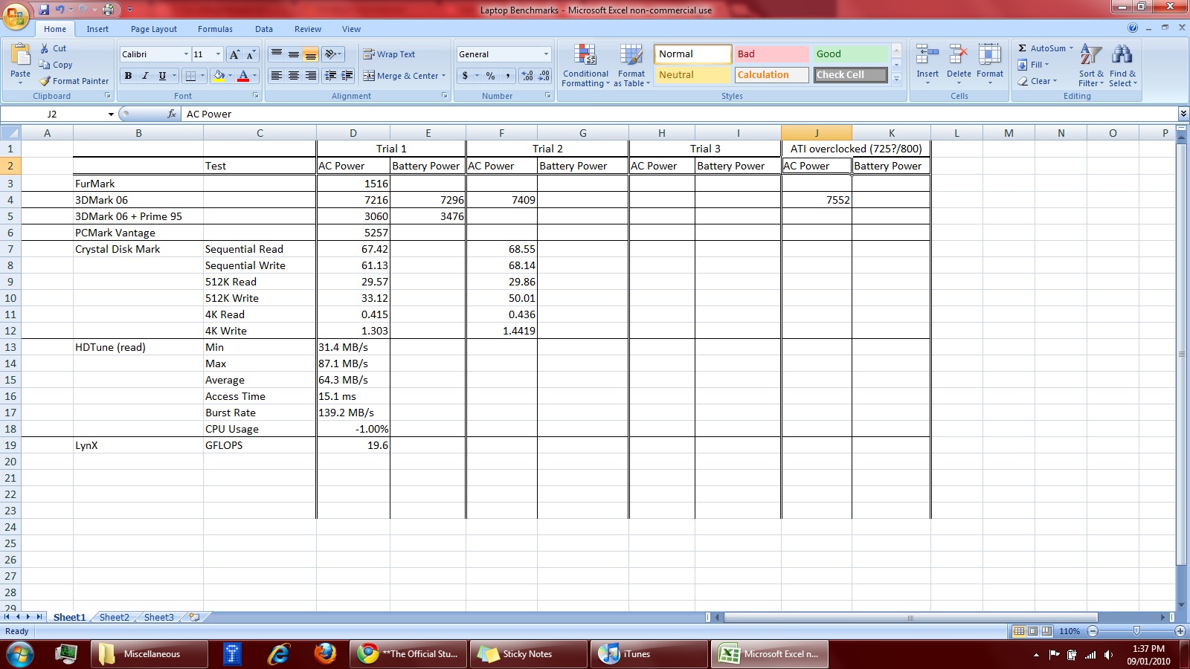Open the General number format dropdown
Viewport: 1190px width, 669px height.
pyautogui.click(x=546, y=54)
